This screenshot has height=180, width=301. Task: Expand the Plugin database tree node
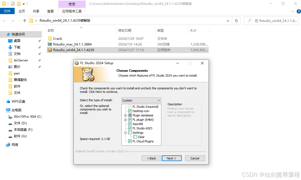point(125,115)
